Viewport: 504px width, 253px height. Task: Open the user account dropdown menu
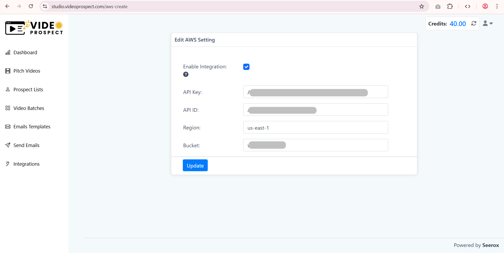[x=488, y=23]
